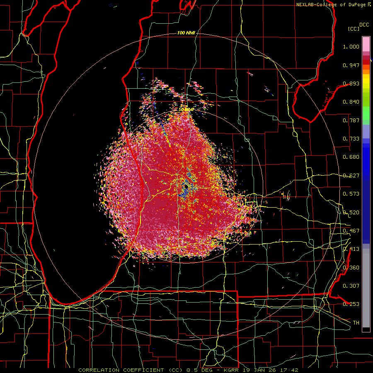This screenshot has height=373, width=373.
Task: Click the 19 JAN 26 17:42 timestamp
Action: pos(271,370)
